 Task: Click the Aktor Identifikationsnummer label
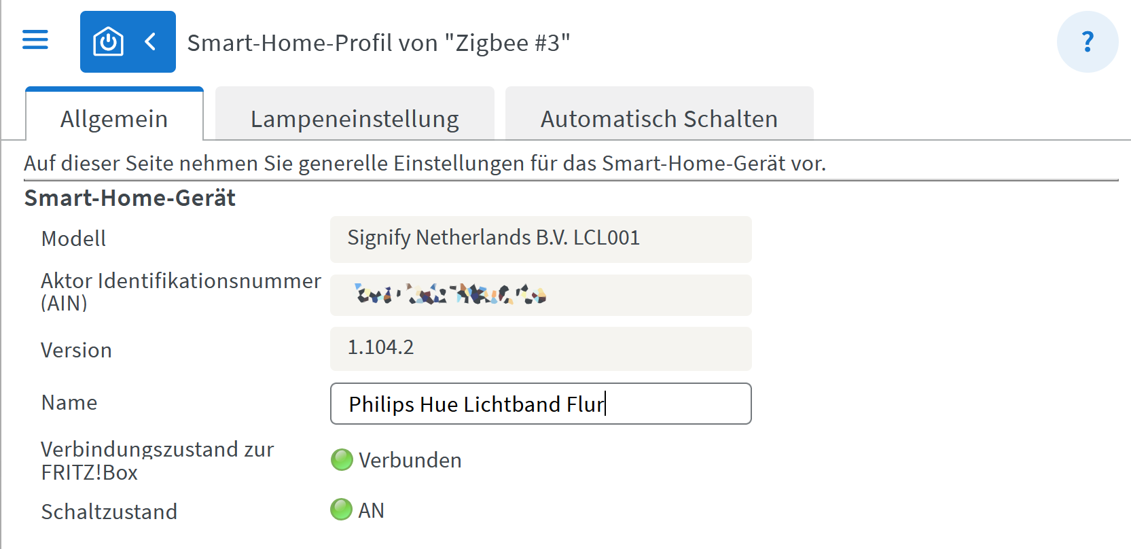pos(181,291)
